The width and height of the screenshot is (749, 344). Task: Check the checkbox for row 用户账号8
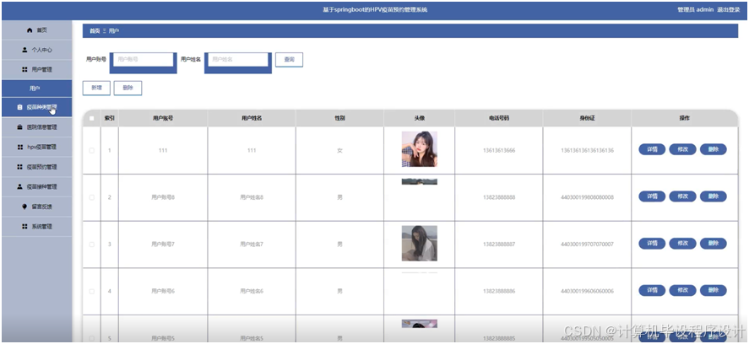pos(91,197)
